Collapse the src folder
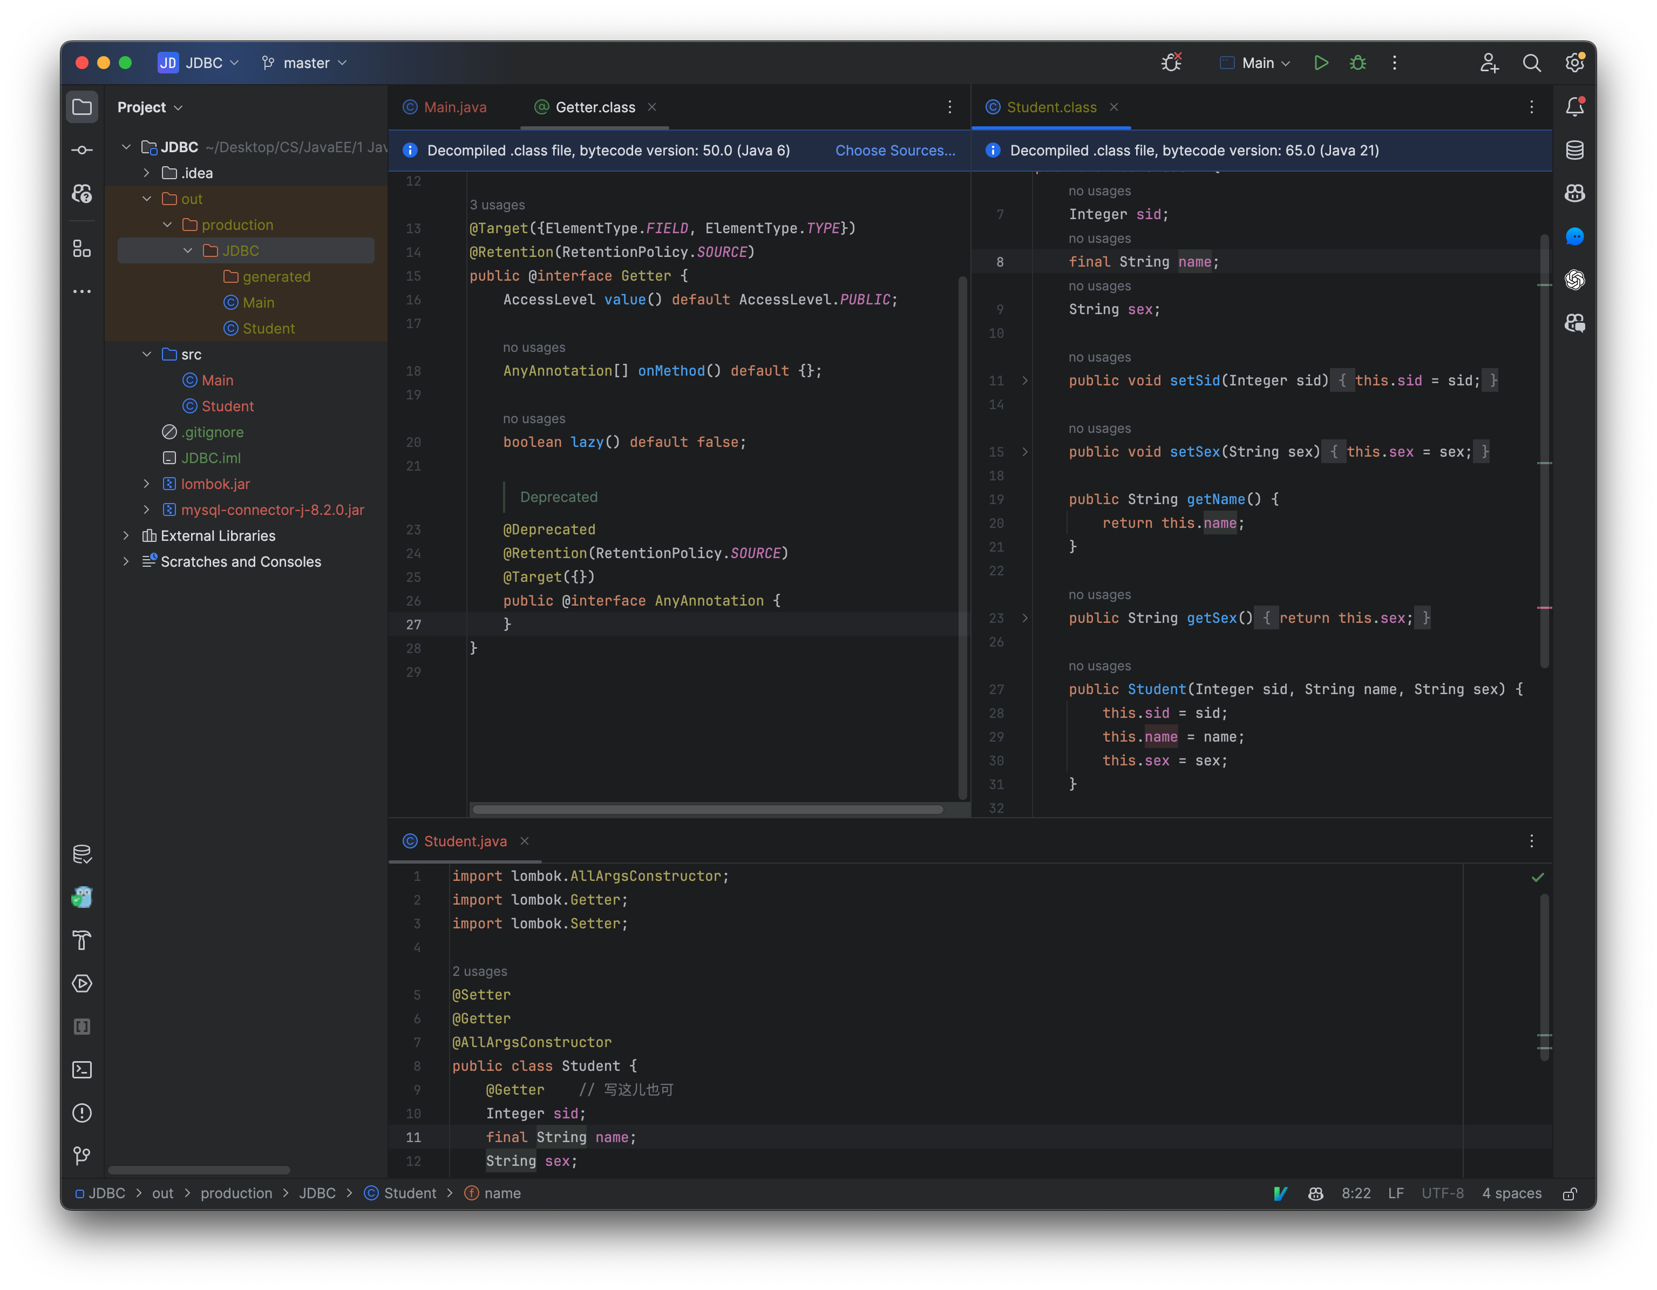 pyautogui.click(x=146, y=355)
